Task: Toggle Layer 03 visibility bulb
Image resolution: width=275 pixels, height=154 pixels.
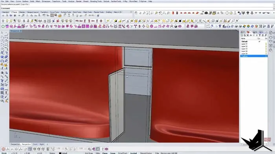Action: click(266, 49)
